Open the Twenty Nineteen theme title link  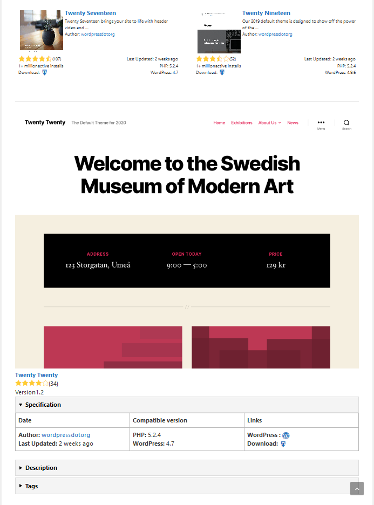coord(266,13)
